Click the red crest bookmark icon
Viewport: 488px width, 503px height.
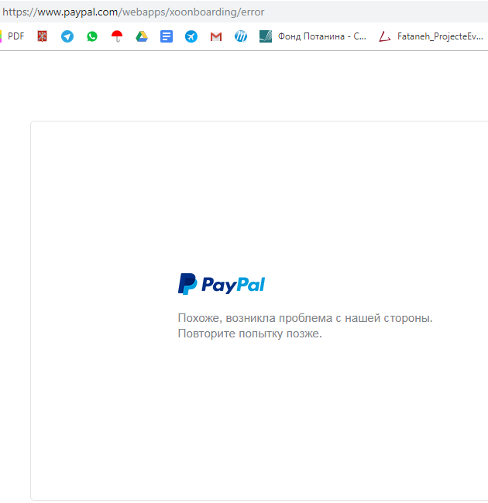point(42,36)
